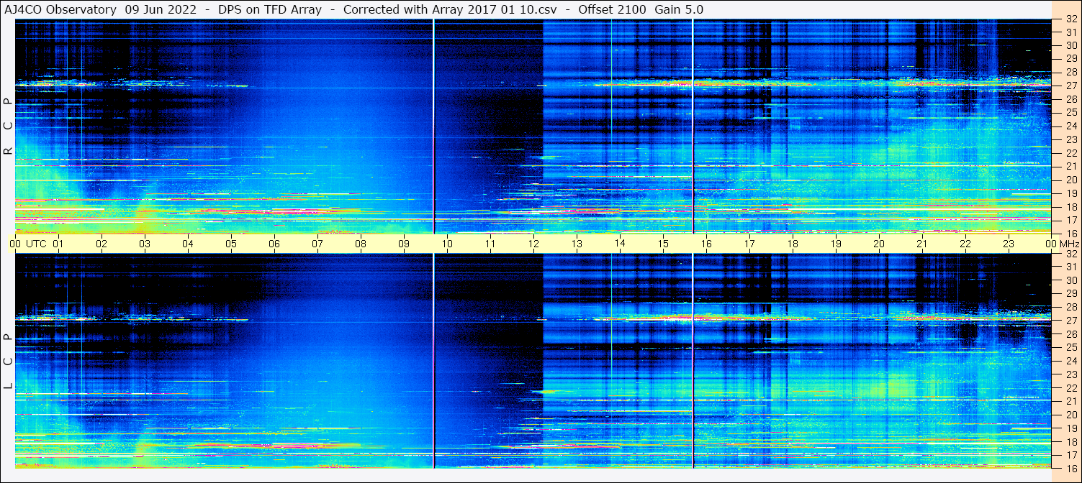Click the '18' hour tick on time axis

[793, 244]
